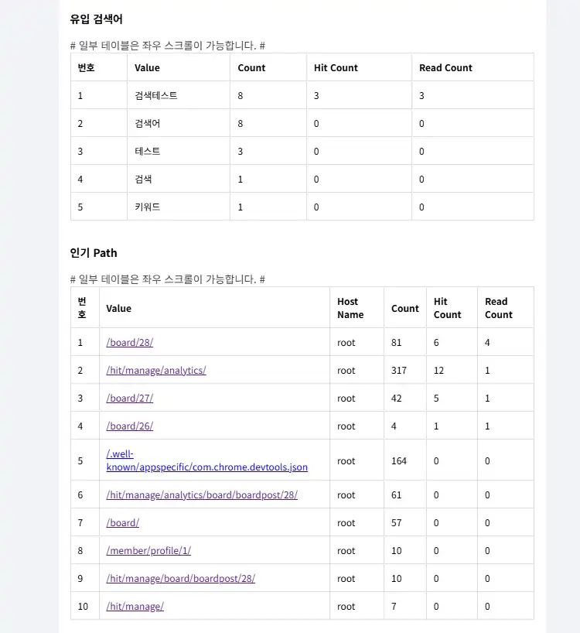Click the /board/ link in row 7

point(122,522)
